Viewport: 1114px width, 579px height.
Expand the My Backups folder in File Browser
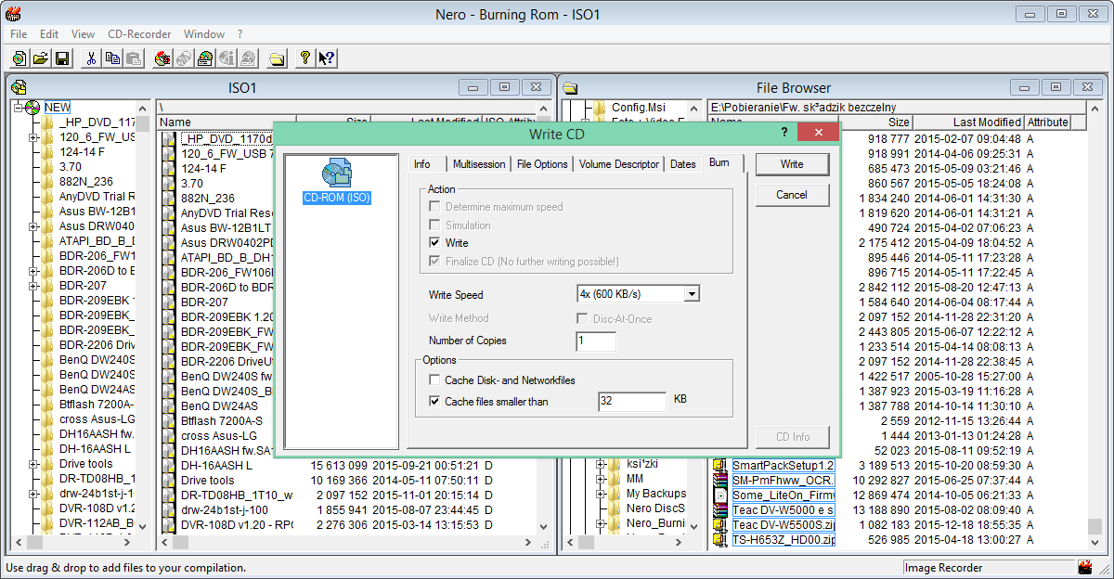click(601, 494)
